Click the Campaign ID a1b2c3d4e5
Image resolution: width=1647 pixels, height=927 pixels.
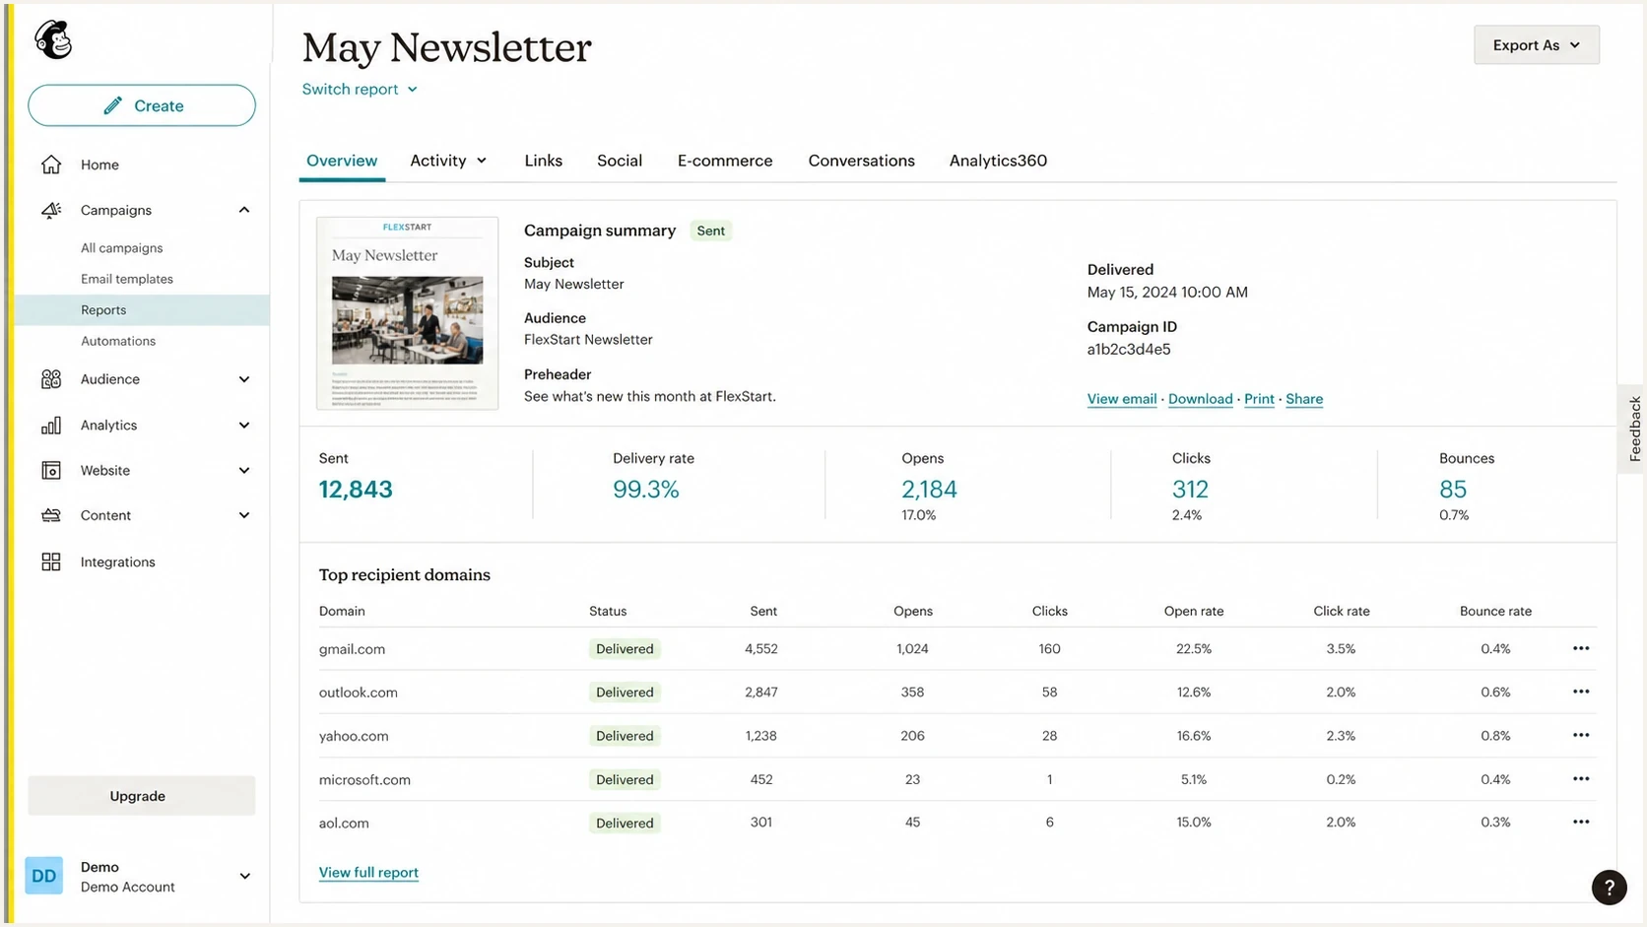tap(1129, 350)
